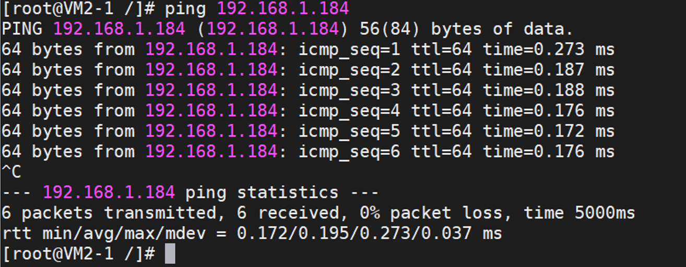Click the 'time 5000ms' text
The width and height of the screenshot is (686, 267).
(x=579, y=213)
